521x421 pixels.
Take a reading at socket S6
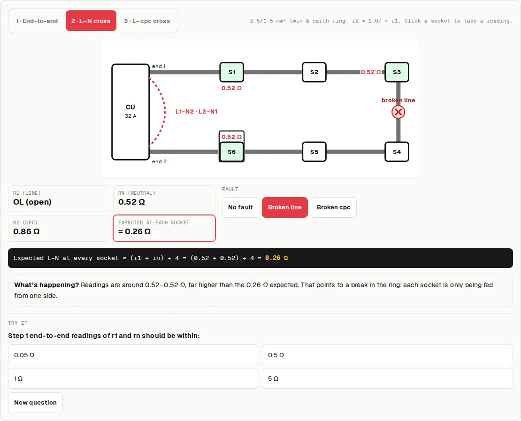coord(231,152)
